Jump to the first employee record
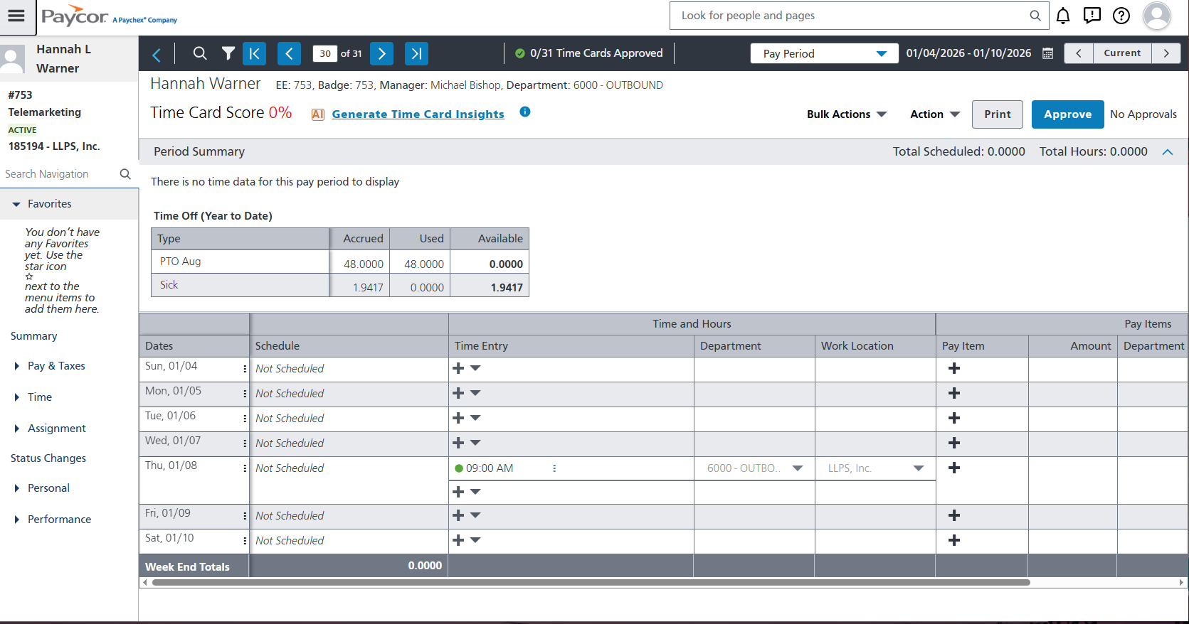The height and width of the screenshot is (624, 1189). (254, 53)
